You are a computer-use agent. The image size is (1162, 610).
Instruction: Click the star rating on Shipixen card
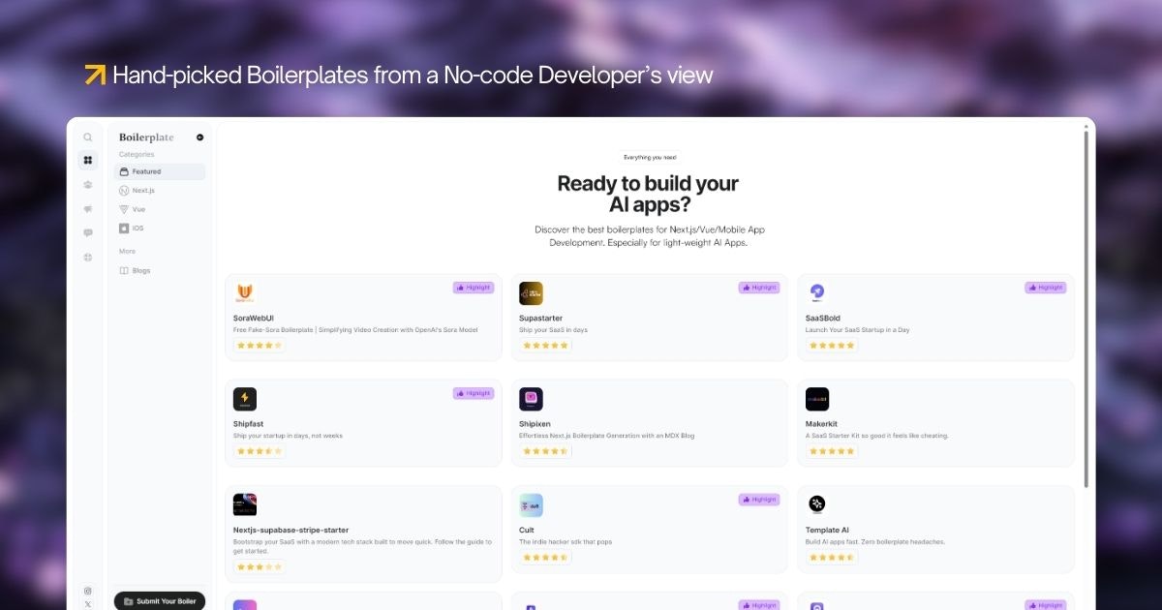click(545, 450)
